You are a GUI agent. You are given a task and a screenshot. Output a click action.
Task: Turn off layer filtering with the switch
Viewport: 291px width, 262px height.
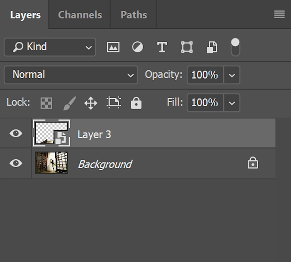pos(235,47)
